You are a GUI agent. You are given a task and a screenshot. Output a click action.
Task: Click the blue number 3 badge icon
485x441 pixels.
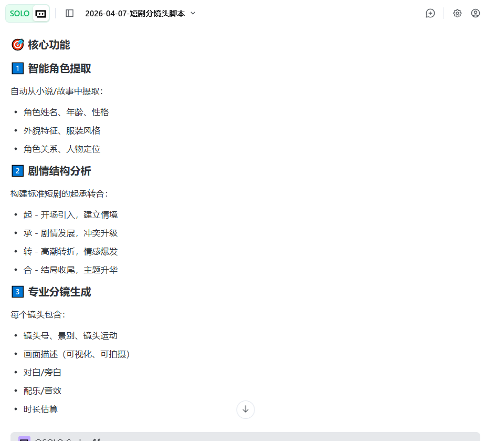coord(17,292)
